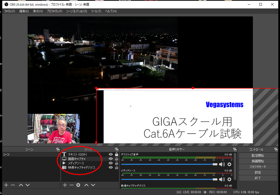Open the プロファイル(P) menu
Viewport: 280px width, 195px height.
tap(54, 11)
